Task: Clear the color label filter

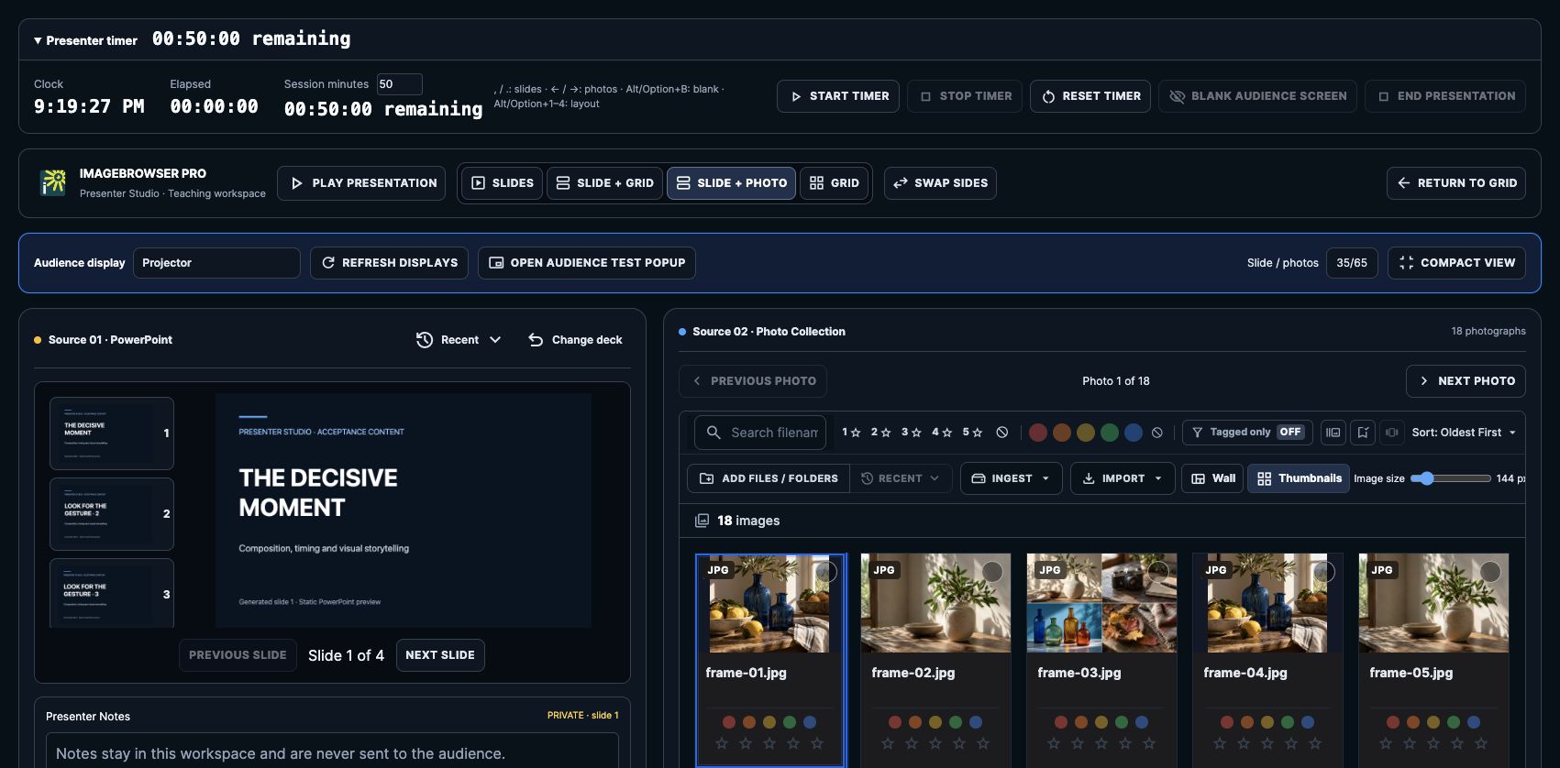Action: 1157,433
